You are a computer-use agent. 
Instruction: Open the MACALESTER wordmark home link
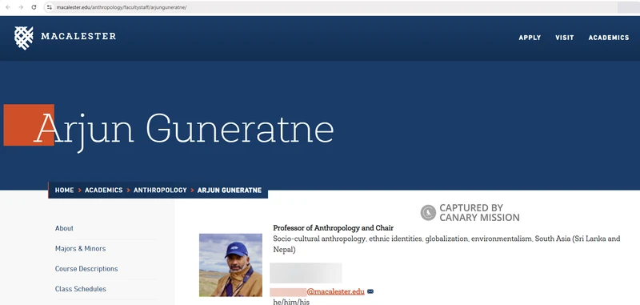click(x=78, y=36)
